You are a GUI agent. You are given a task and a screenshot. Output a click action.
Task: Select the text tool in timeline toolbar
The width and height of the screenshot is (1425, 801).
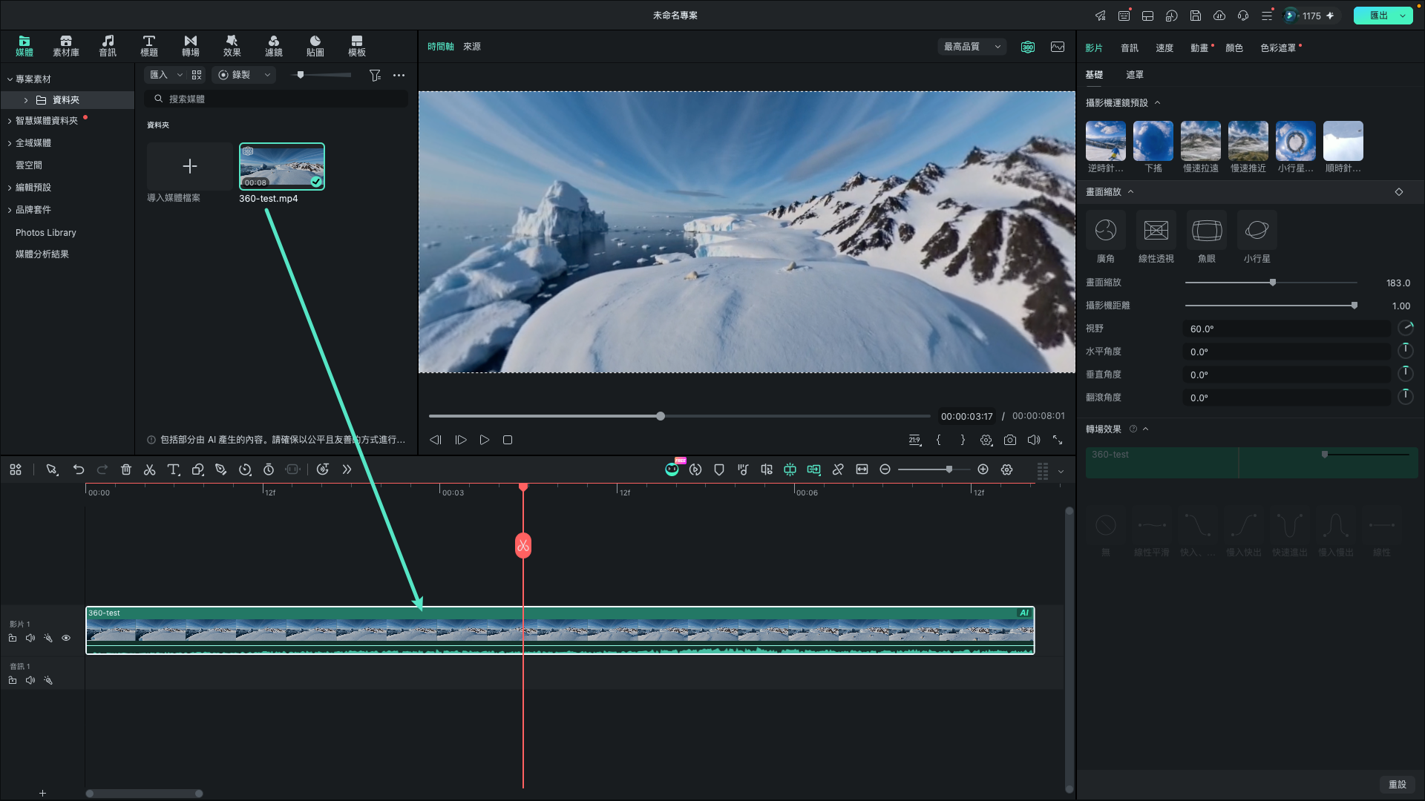click(173, 469)
